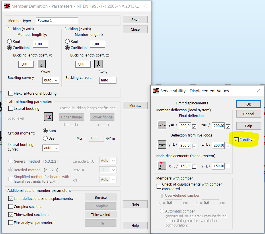Cancel the Serviceability dialog
This screenshot has width=265, height=234.
tap(248, 114)
